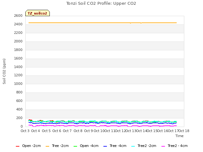Image resolution: width=203 pixels, height=152 pixels.
Task: Click the 'Oct 18' x-axis date label
Action: [184, 131]
